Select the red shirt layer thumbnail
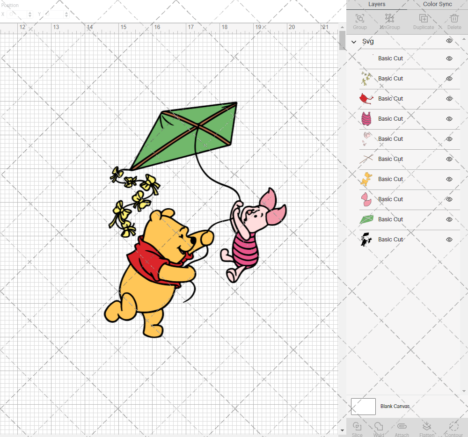 click(x=366, y=99)
